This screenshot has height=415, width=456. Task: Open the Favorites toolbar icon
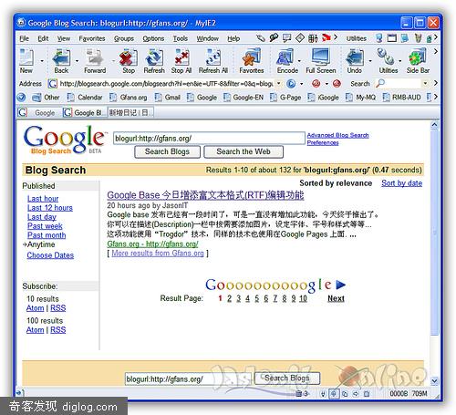click(252, 57)
